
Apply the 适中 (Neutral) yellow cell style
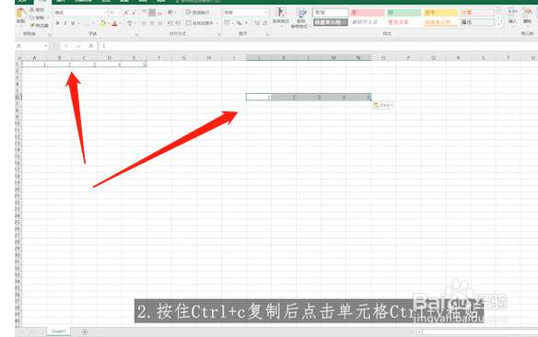click(440, 12)
